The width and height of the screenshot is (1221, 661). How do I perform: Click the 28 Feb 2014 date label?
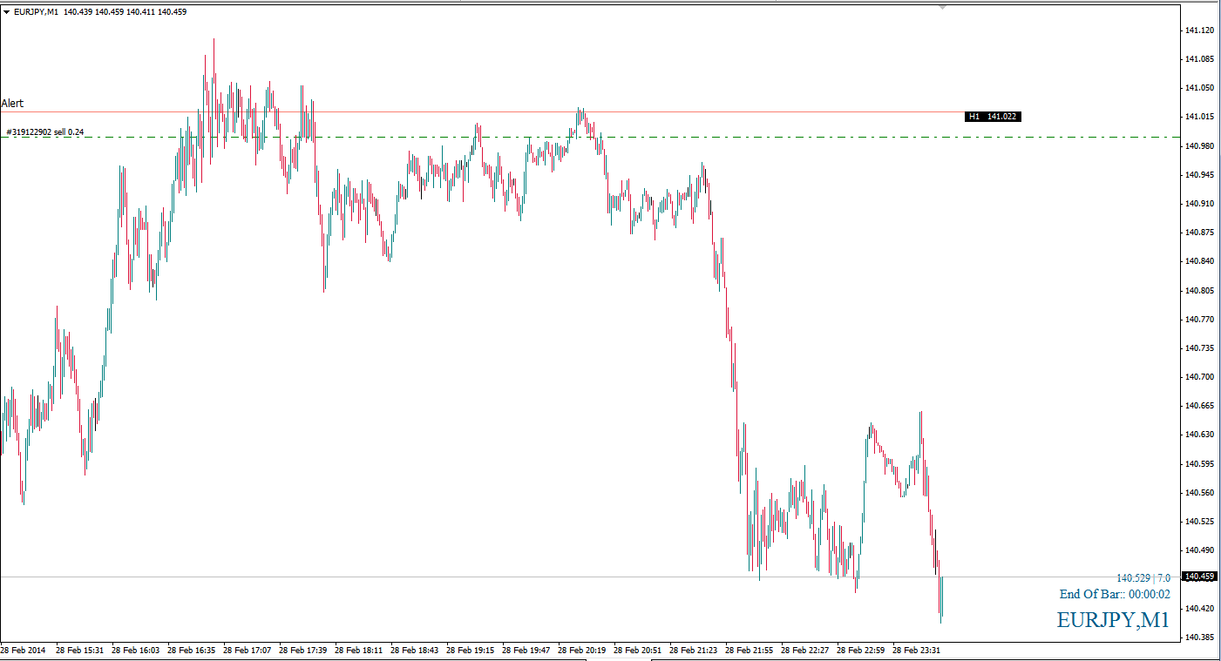click(24, 650)
